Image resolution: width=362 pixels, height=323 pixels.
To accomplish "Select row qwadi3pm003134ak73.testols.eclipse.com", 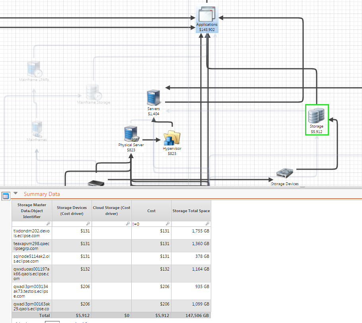I will tap(111, 291).
